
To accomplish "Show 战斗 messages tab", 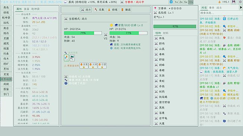I will point(219,7).
